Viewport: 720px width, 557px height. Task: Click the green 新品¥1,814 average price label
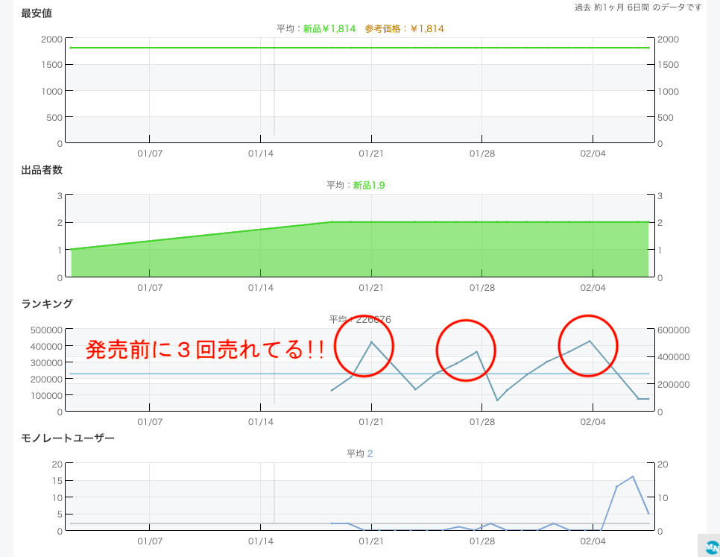(329, 29)
